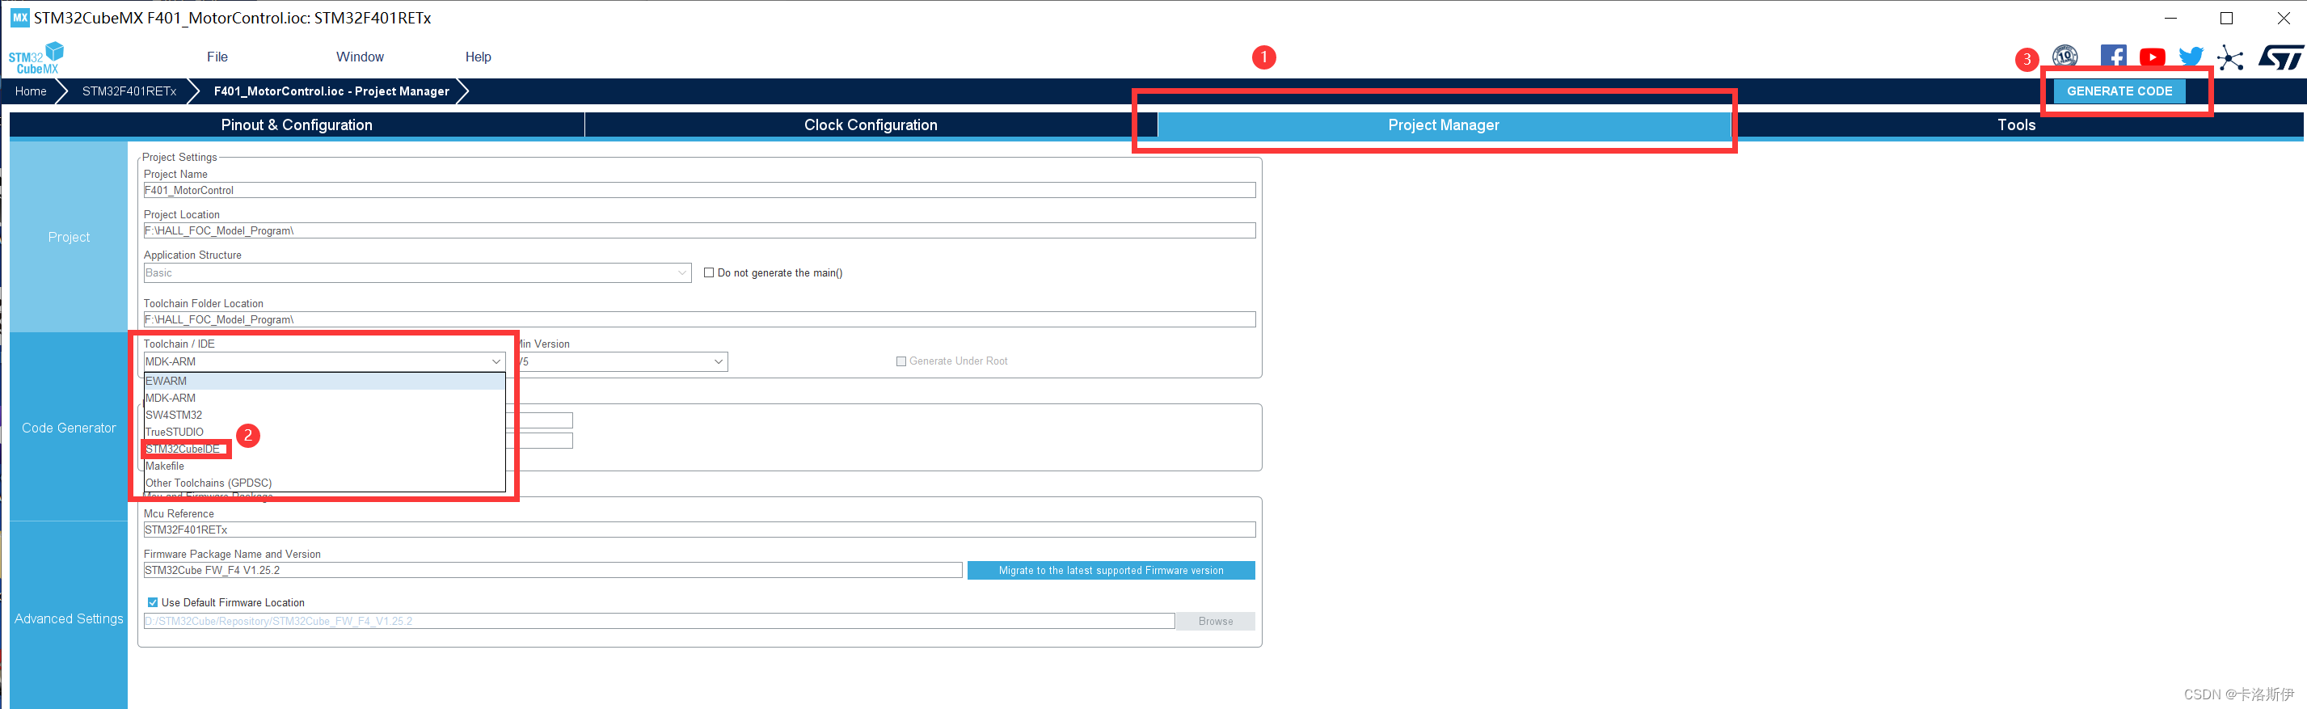Open the Facebook icon link

[2114, 57]
